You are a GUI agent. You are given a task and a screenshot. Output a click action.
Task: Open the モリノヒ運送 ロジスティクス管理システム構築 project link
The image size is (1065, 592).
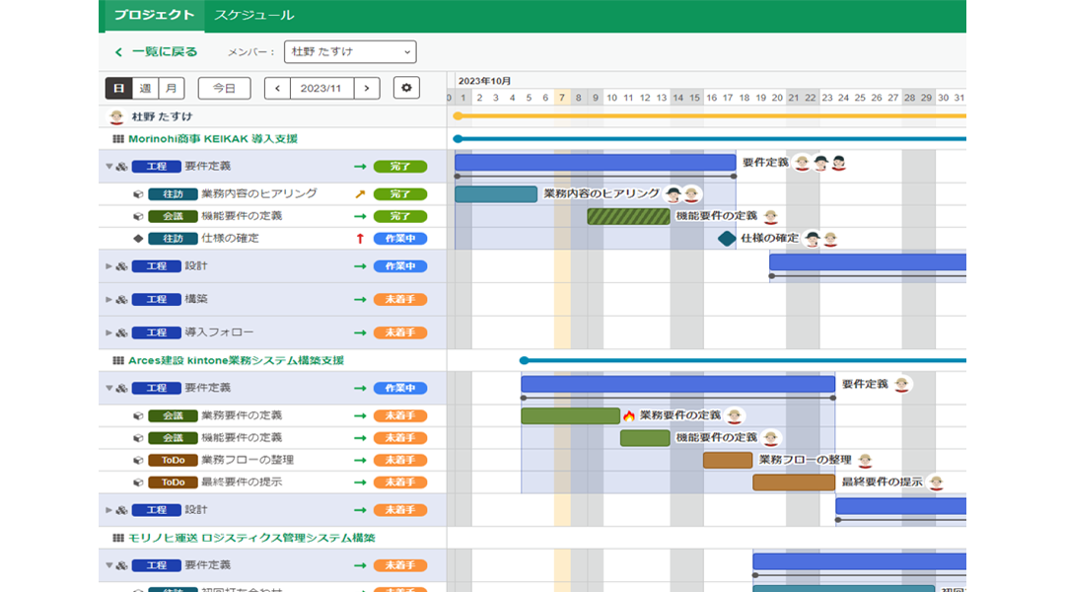point(251,538)
